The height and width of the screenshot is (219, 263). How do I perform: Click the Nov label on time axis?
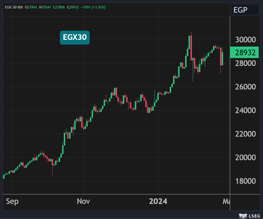(83, 202)
